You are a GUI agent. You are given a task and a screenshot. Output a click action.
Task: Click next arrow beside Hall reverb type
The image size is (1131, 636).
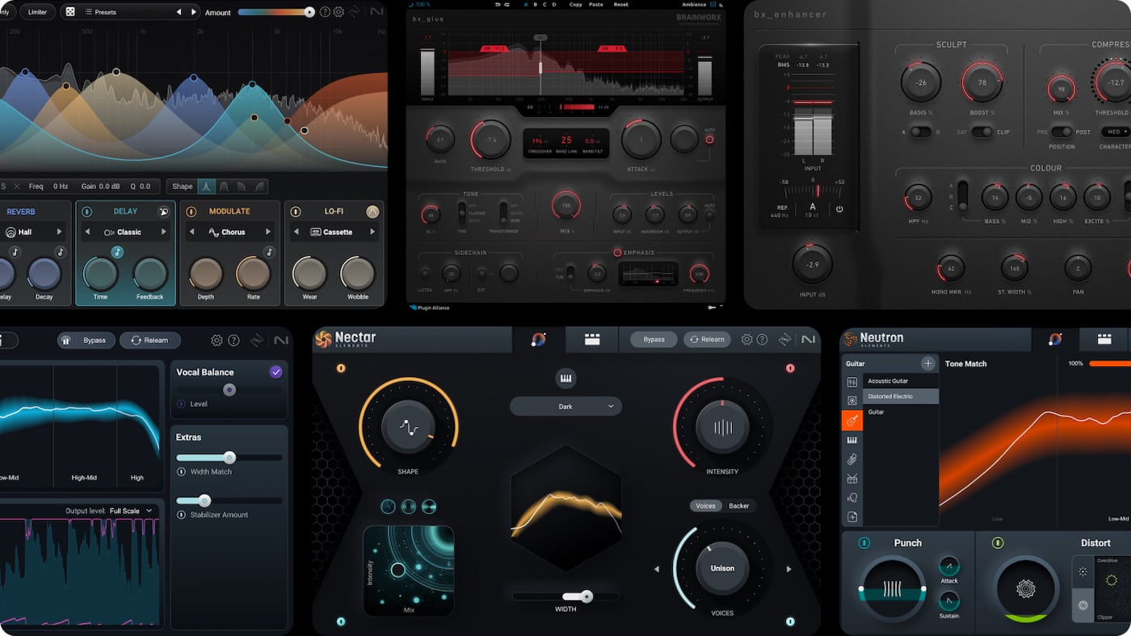(59, 232)
